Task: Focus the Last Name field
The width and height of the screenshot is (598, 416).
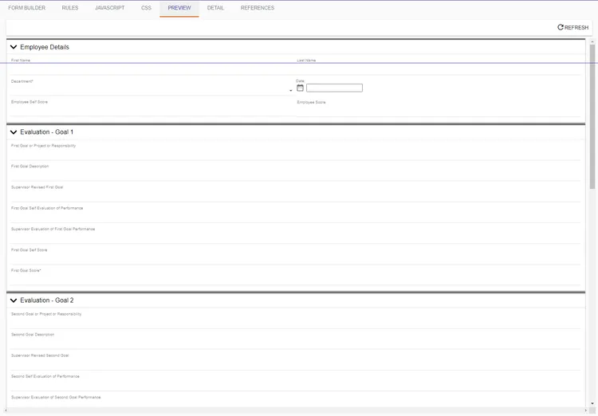Action: pos(439,69)
